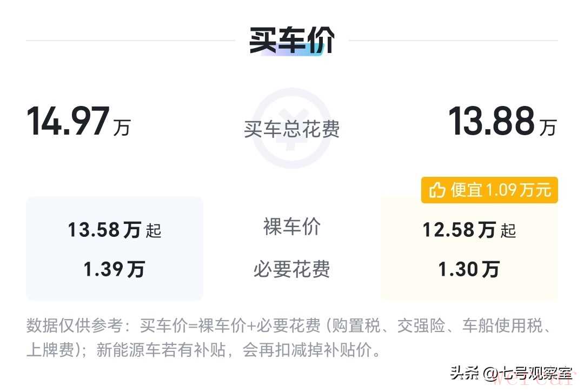Tap the 1.39万 necessary cost value
584x392 pixels.
(114, 269)
